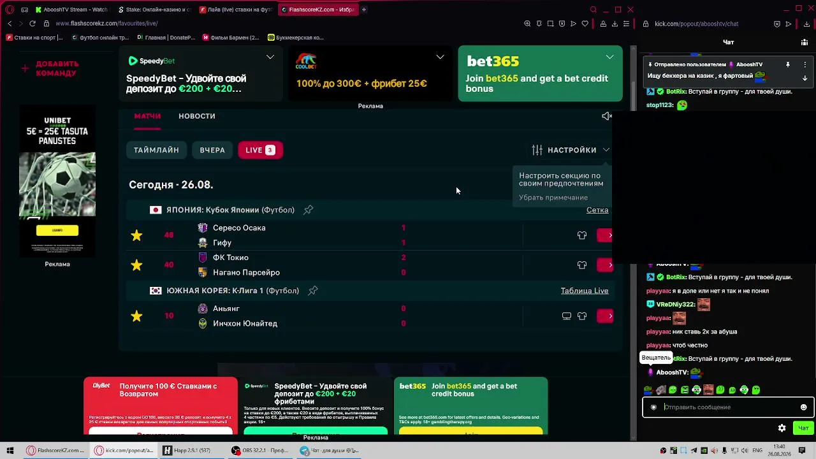Viewport: 816px width, 459px height.
Task: Open Telegram Чат для души taskbar item
Action: coord(330,451)
